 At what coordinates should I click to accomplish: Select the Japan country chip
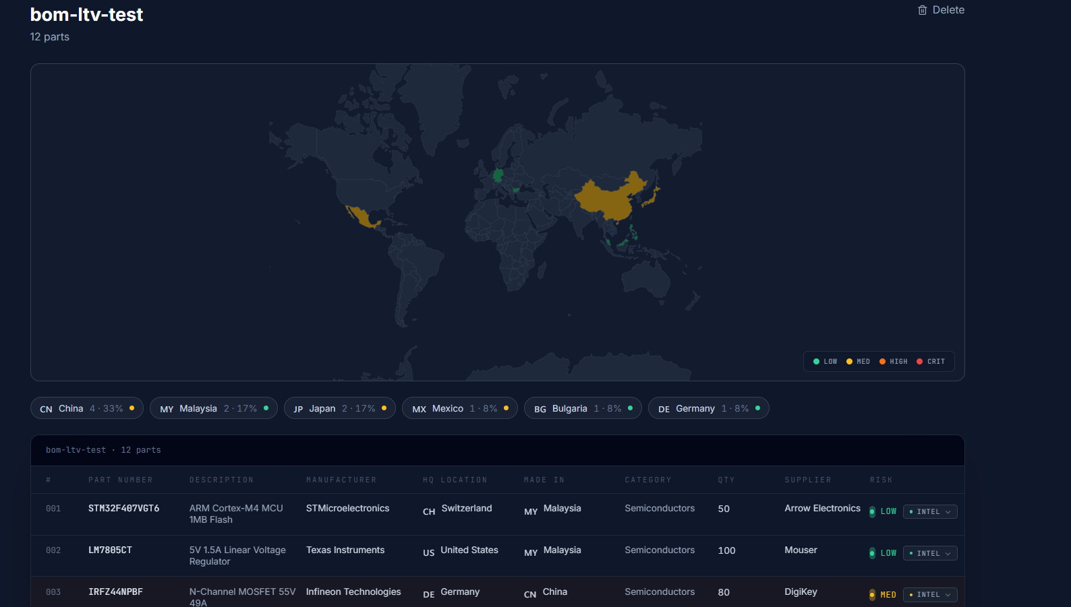(x=340, y=408)
